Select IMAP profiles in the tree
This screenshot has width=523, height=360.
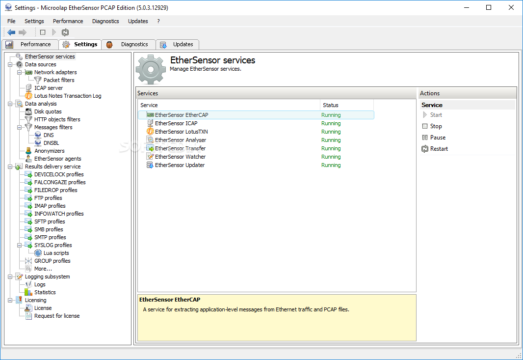[50, 206]
